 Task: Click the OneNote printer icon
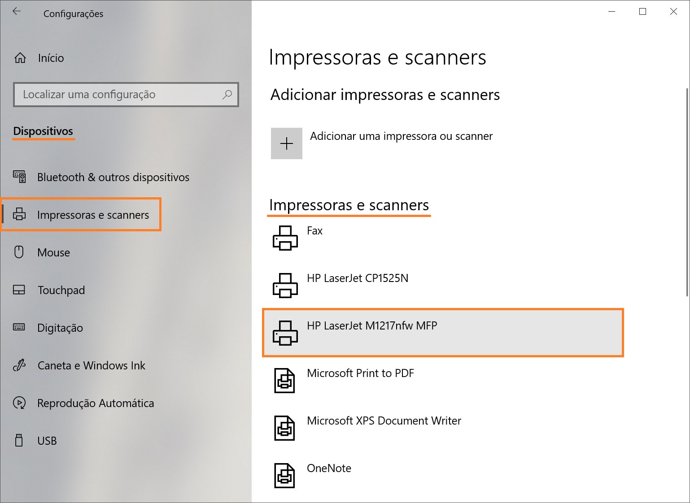click(x=284, y=475)
